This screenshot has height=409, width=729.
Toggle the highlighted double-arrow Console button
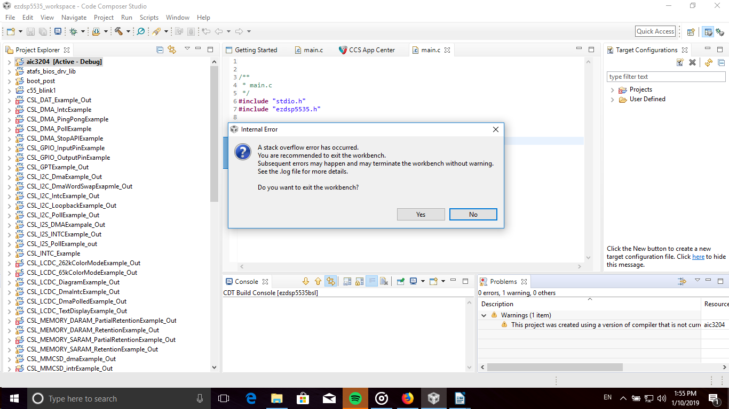tap(331, 281)
